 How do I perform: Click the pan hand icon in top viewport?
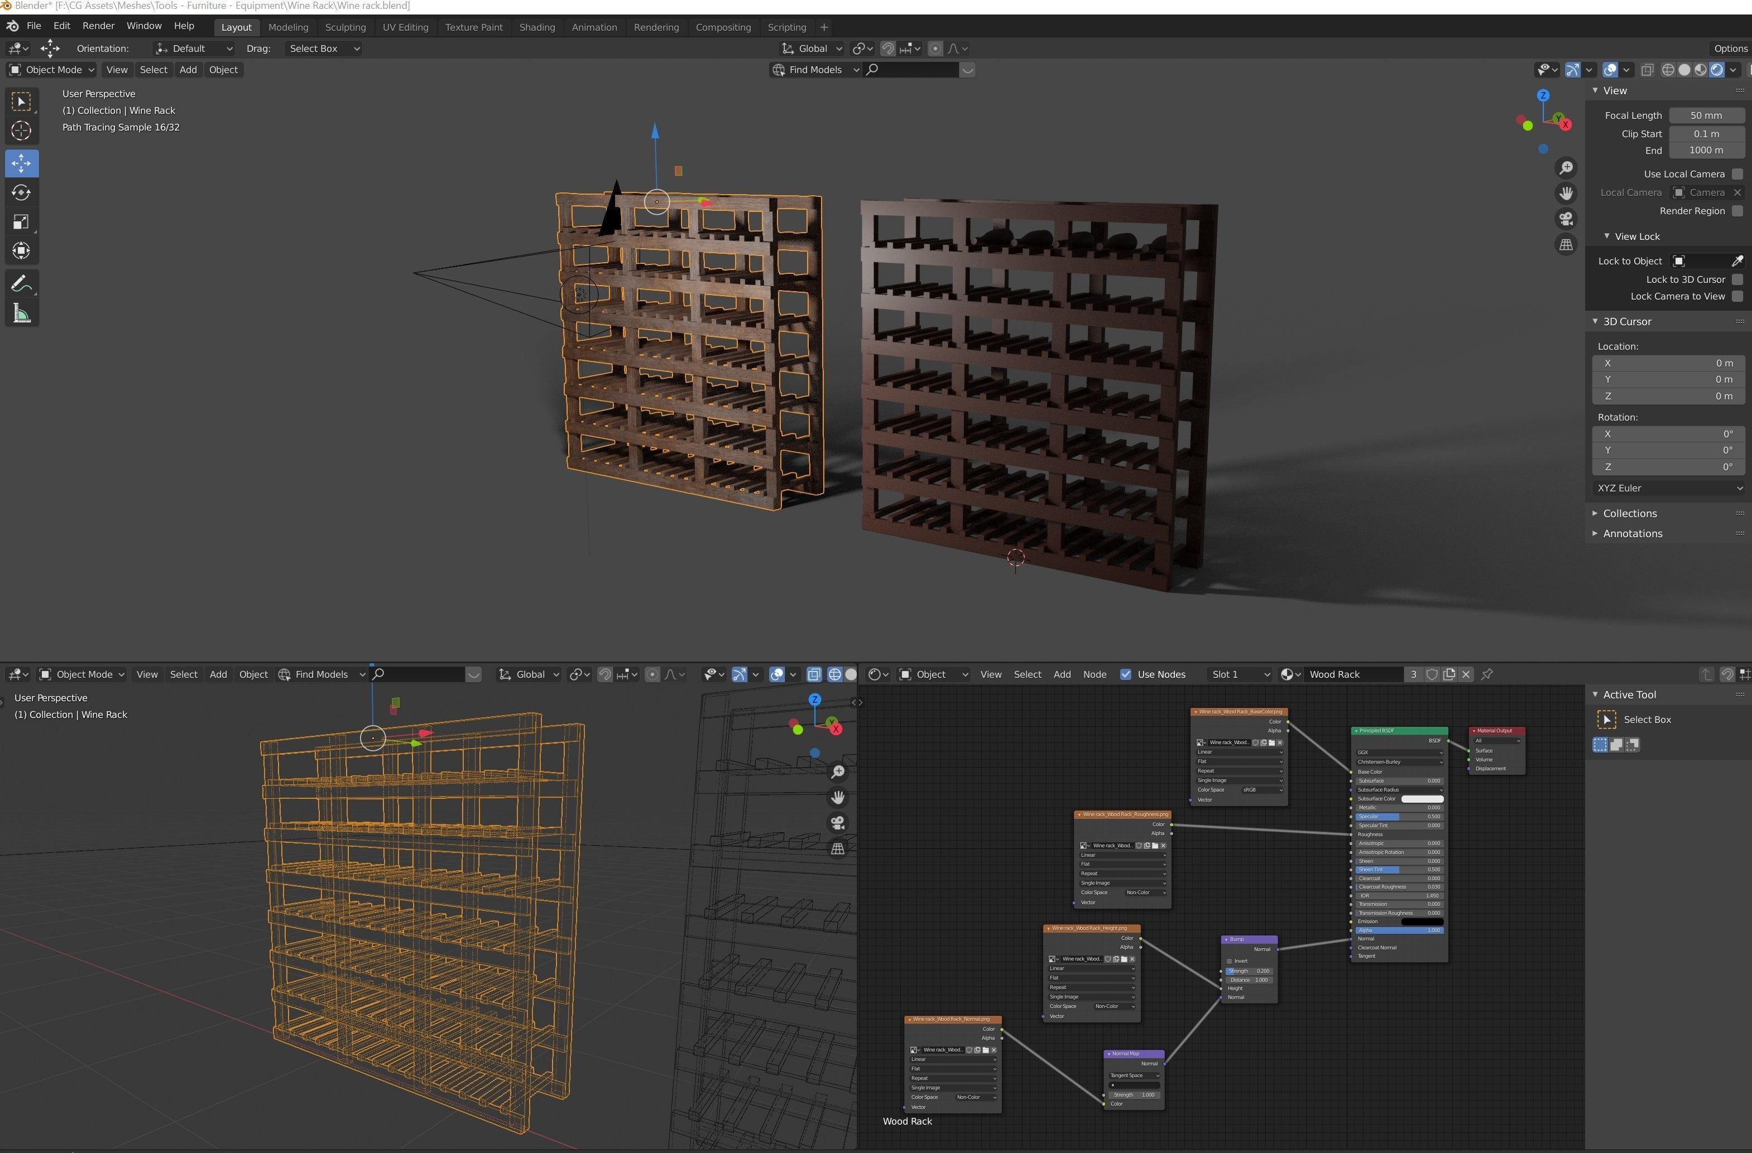click(x=1566, y=194)
